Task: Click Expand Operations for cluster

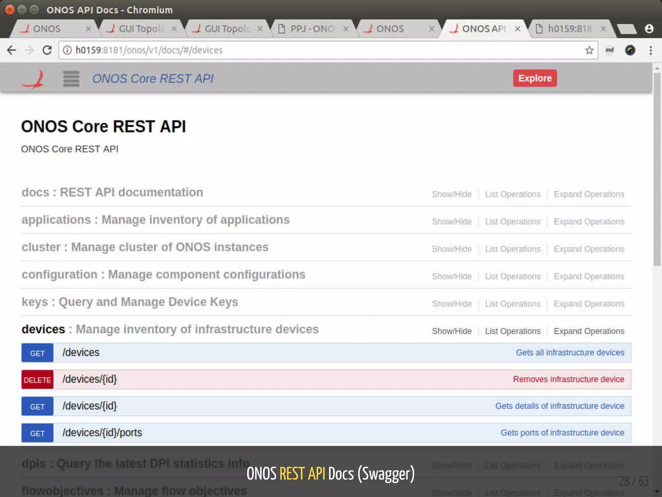Action: tap(589, 249)
